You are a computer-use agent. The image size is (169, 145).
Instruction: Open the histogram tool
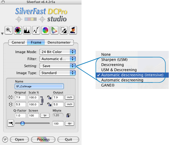click(x=27, y=30)
